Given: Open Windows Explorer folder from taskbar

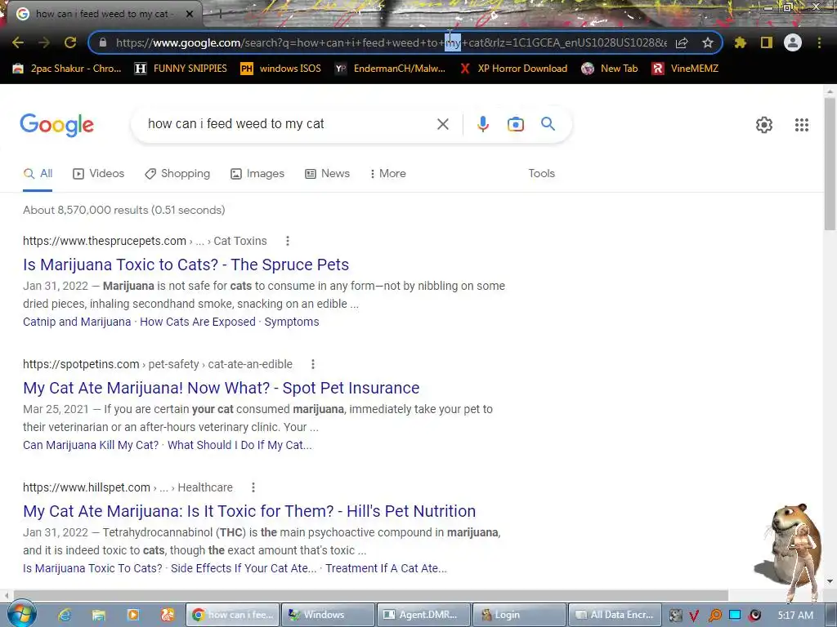Looking at the screenshot, I should [x=99, y=615].
